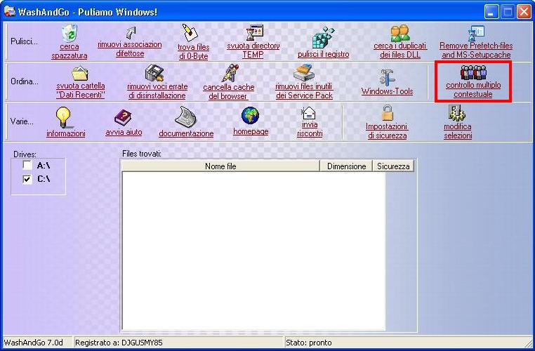Click the padlock icon for 'Impostazioni di sicurezza'
This screenshot has width=535, height=351.
pyautogui.click(x=388, y=113)
